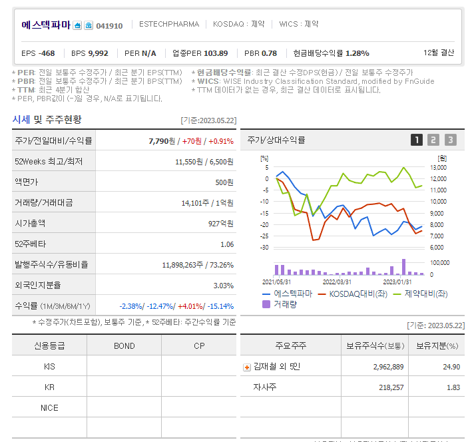Click the 218,257 treasury shares cell

(x=375, y=387)
